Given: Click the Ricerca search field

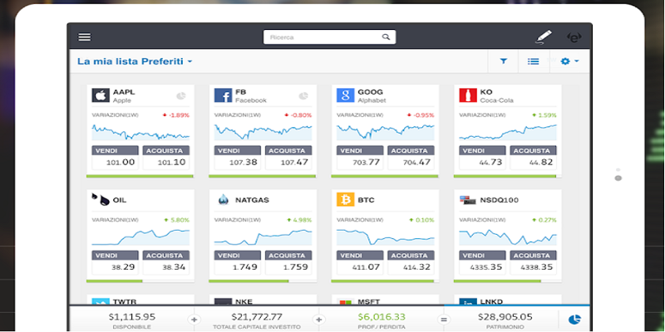Looking at the screenshot, I should click(x=329, y=37).
